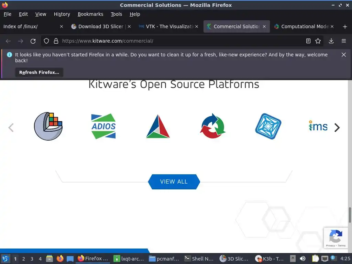Show previous platforms with left carousel arrow
Viewport: 352px width, 264px height.
(11, 128)
